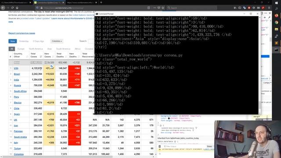The image size is (281, 158).
Task: Open the India country link
Action: (x=16, y=80)
